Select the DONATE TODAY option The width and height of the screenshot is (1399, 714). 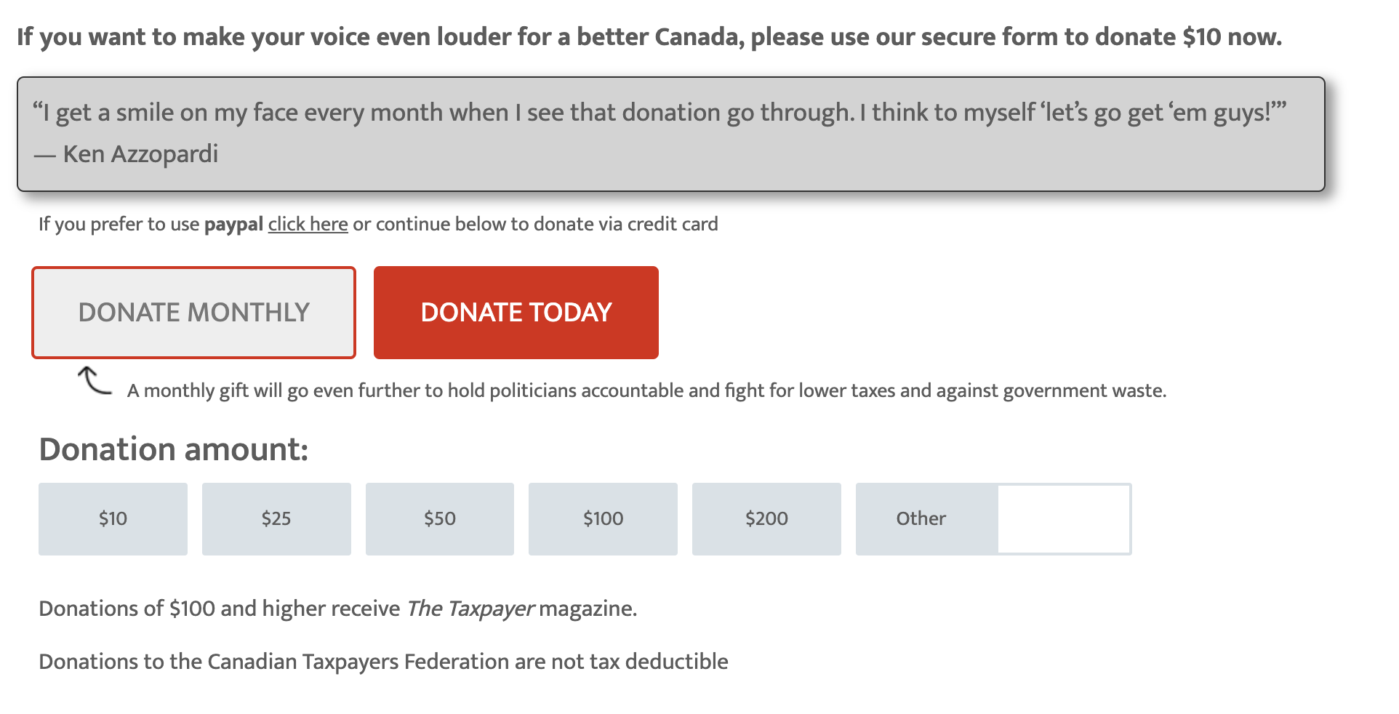pos(516,313)
